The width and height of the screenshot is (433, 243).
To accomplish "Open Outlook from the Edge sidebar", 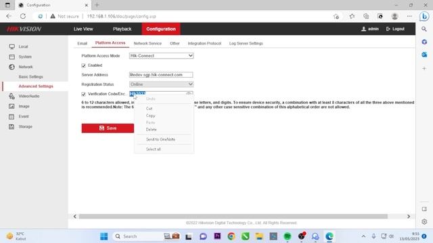I will click(x=424, y=55).
